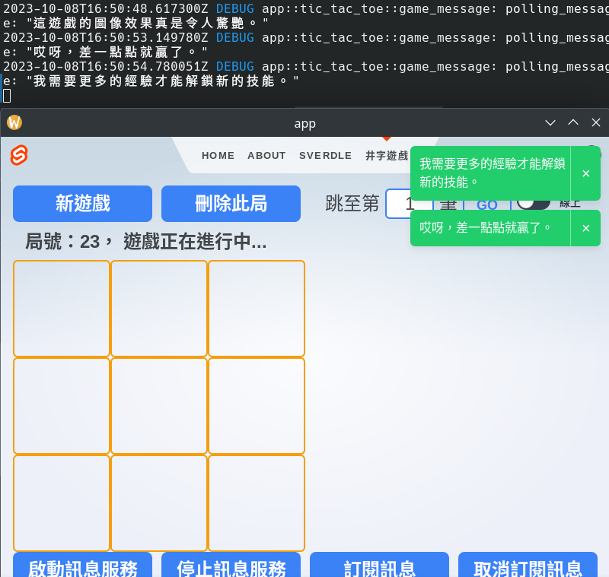Screen dimensions: 609x577
Task: Click the app window title icon
Action: coord(14,122)
